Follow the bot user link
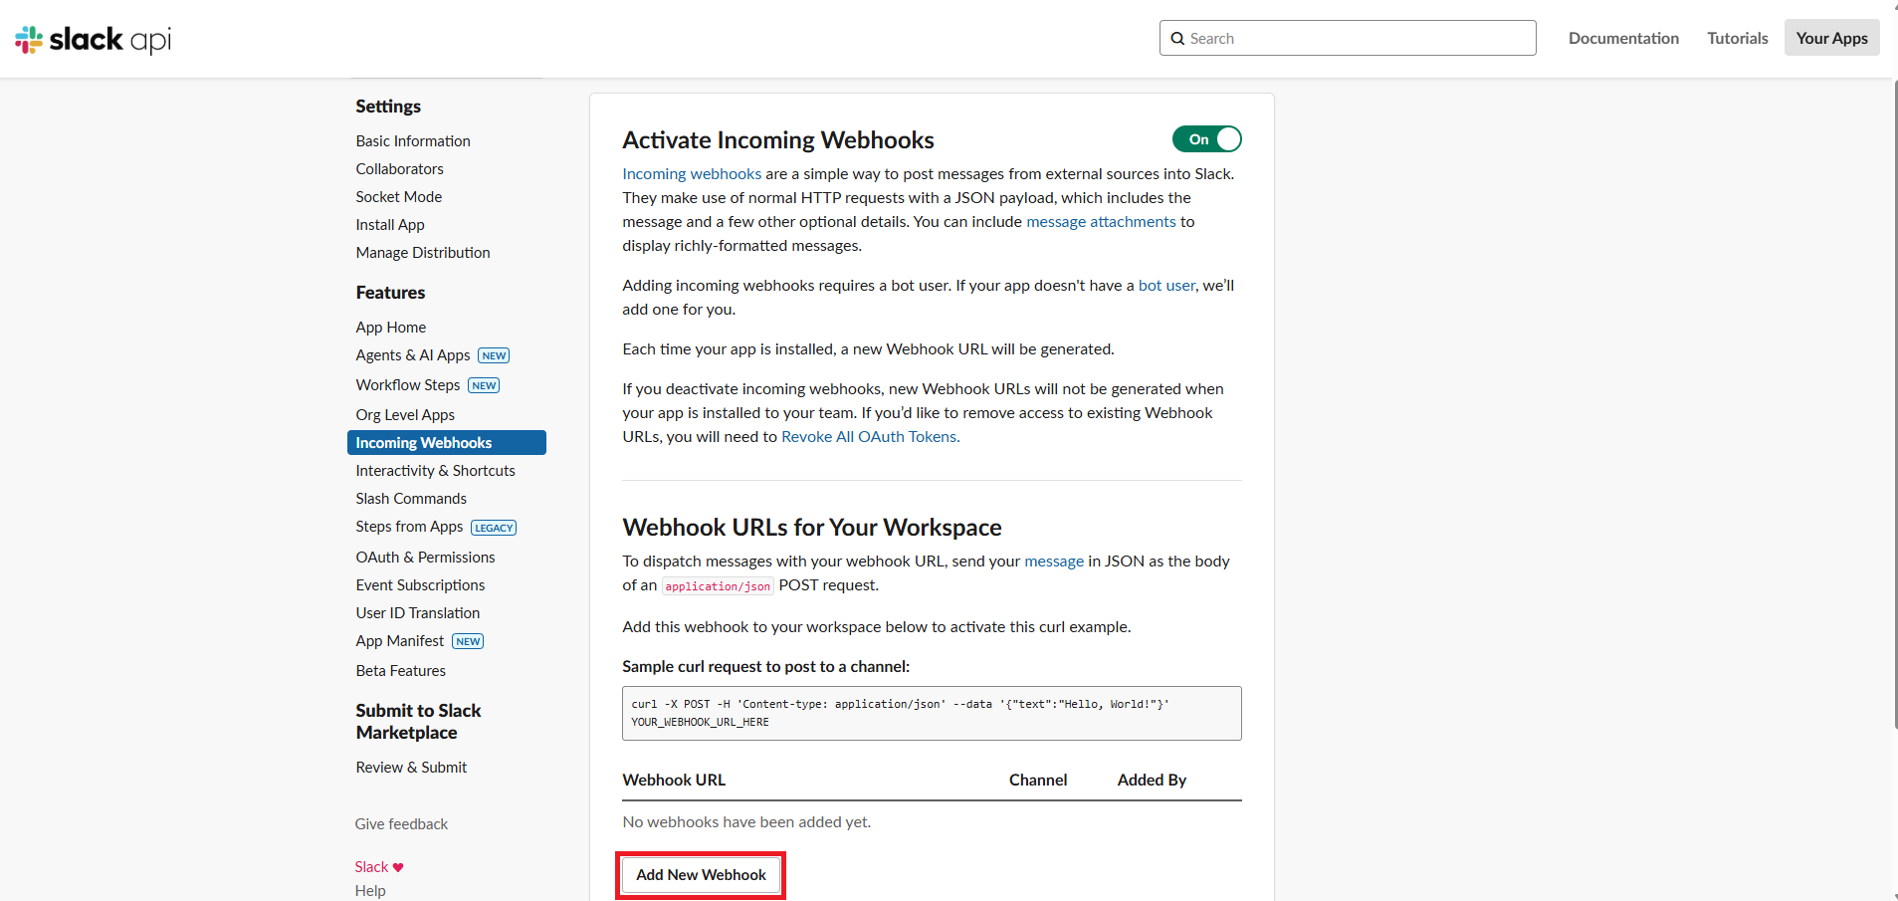 point(1166,286)
